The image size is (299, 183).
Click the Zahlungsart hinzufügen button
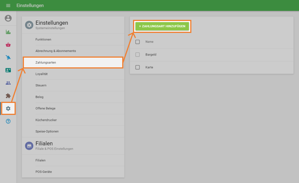(162, 26)
